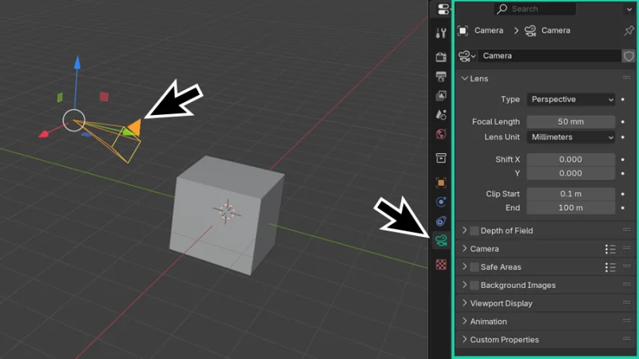Open Safe Areas presets list icon
Screen dimensions: 639x359
(x=610, y=267)
